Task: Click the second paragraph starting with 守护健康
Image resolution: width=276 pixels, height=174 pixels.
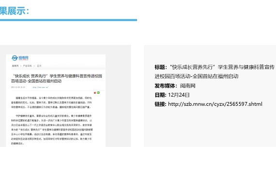Action: [52, 130]
